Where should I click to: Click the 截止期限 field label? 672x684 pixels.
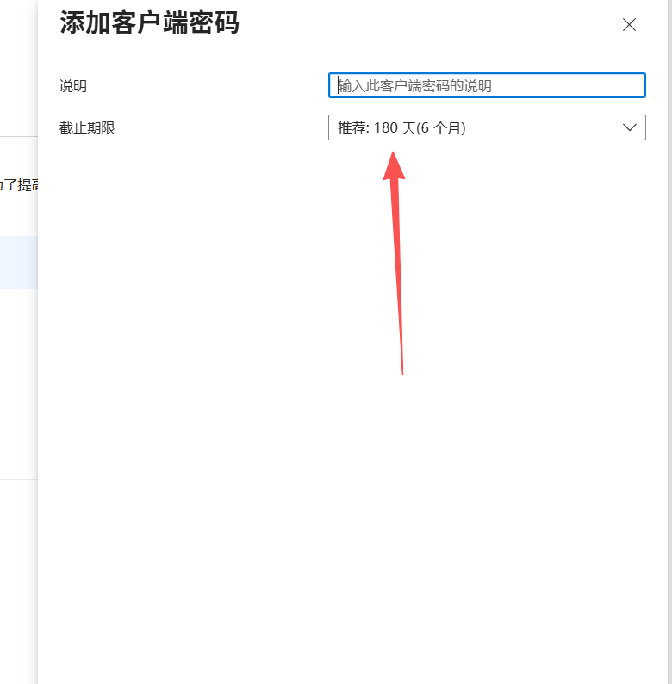click(87, 128)
